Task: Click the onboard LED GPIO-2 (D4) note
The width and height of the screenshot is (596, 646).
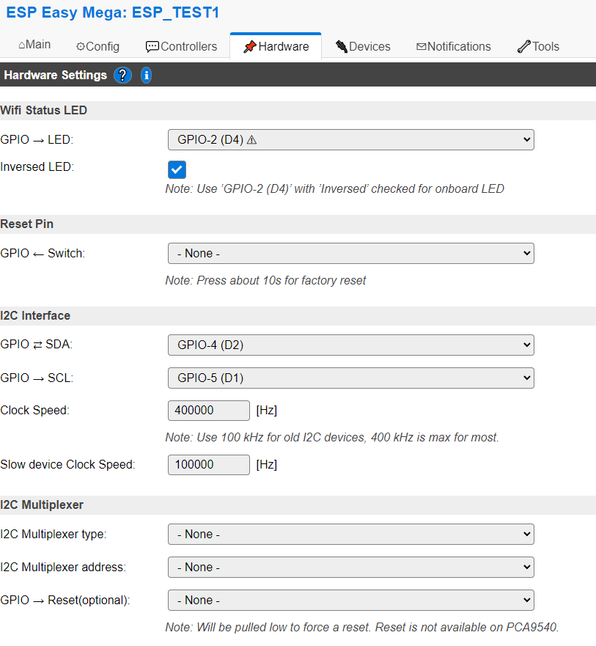Action: click(x=334, y=188)
